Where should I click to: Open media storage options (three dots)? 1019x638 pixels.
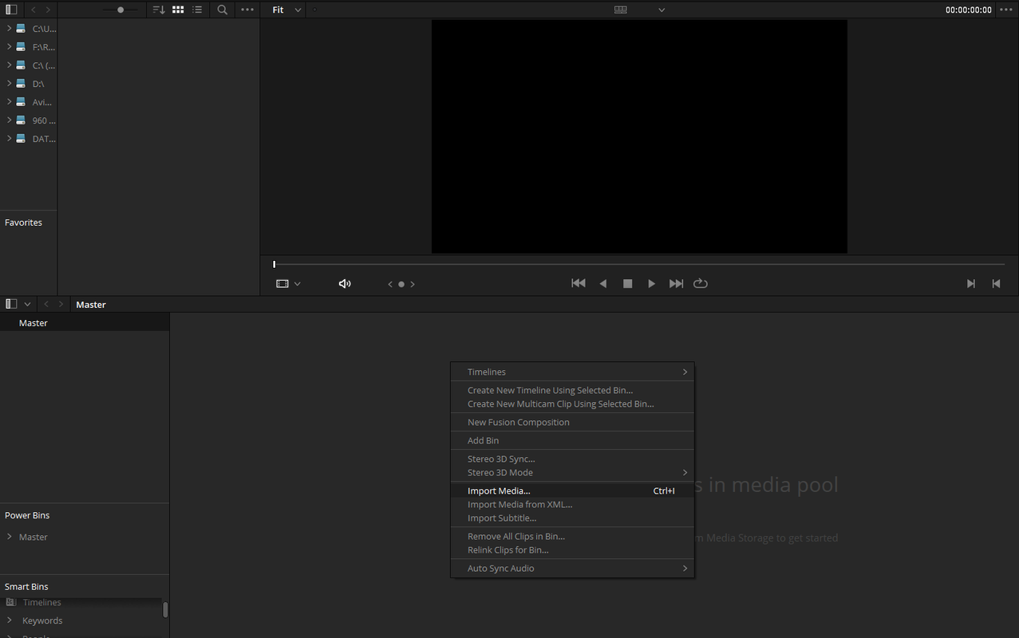pos(247,10)
